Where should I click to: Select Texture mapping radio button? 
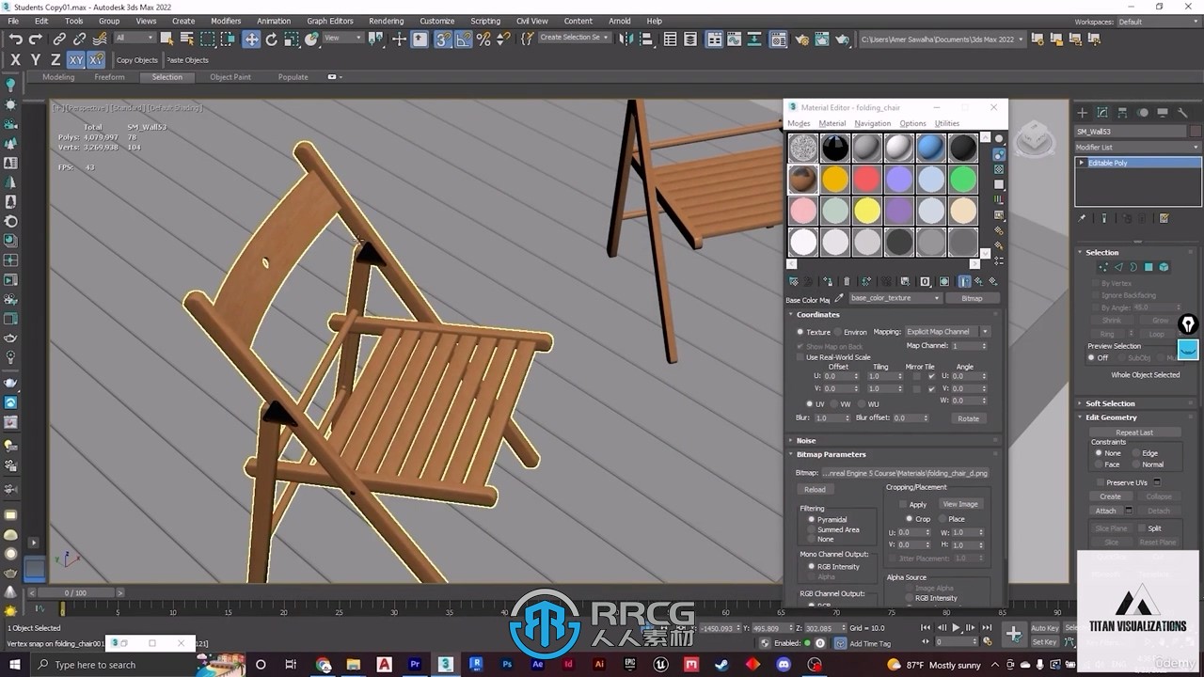tap(800, 332)
